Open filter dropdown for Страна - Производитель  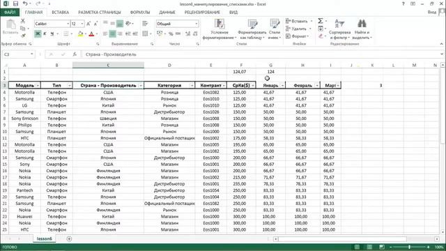click(141, 85)
